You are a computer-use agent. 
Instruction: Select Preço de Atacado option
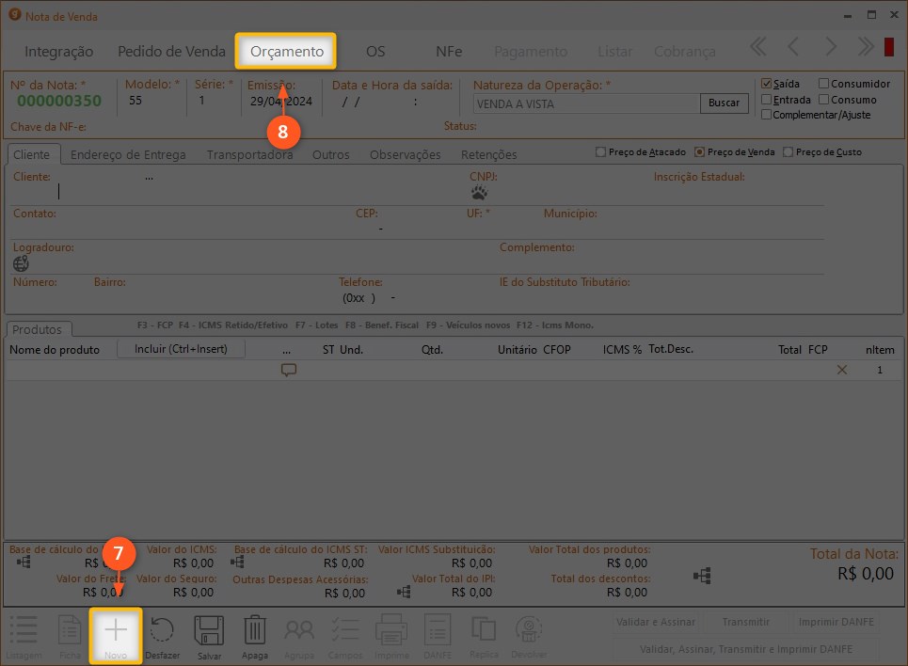(x=601, y=152)
